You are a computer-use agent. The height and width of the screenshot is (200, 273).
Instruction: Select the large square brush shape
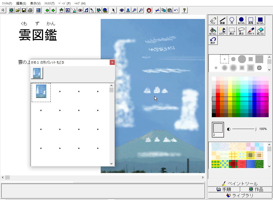259,59
